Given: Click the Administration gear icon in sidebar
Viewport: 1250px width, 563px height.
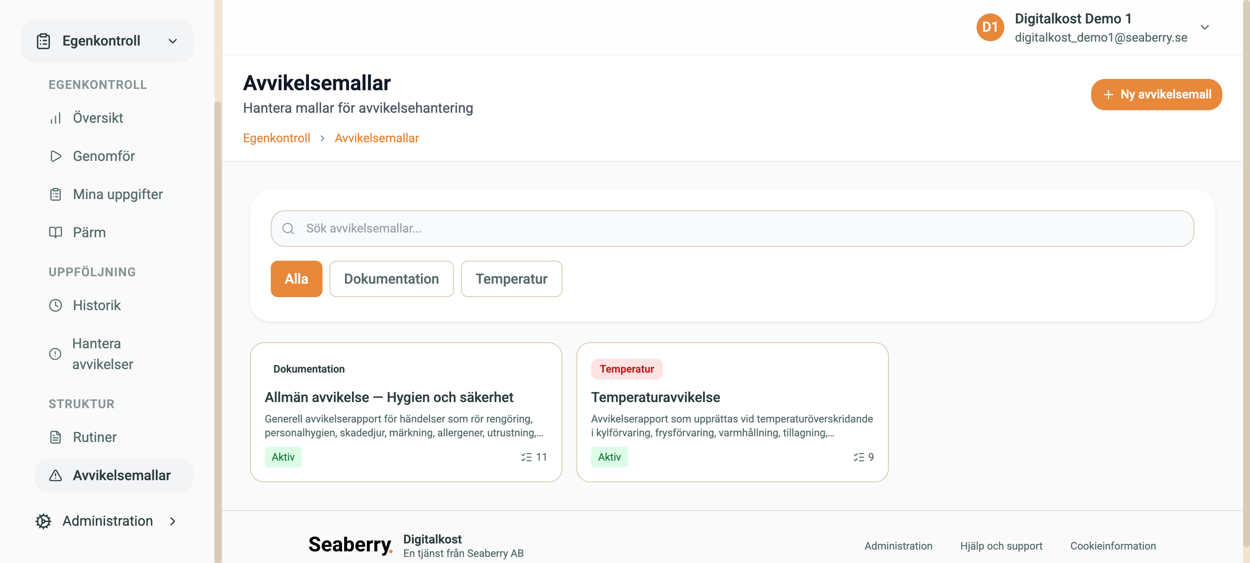Looking at the screenshot, I should pyautogui.click(x=43, y=521).
